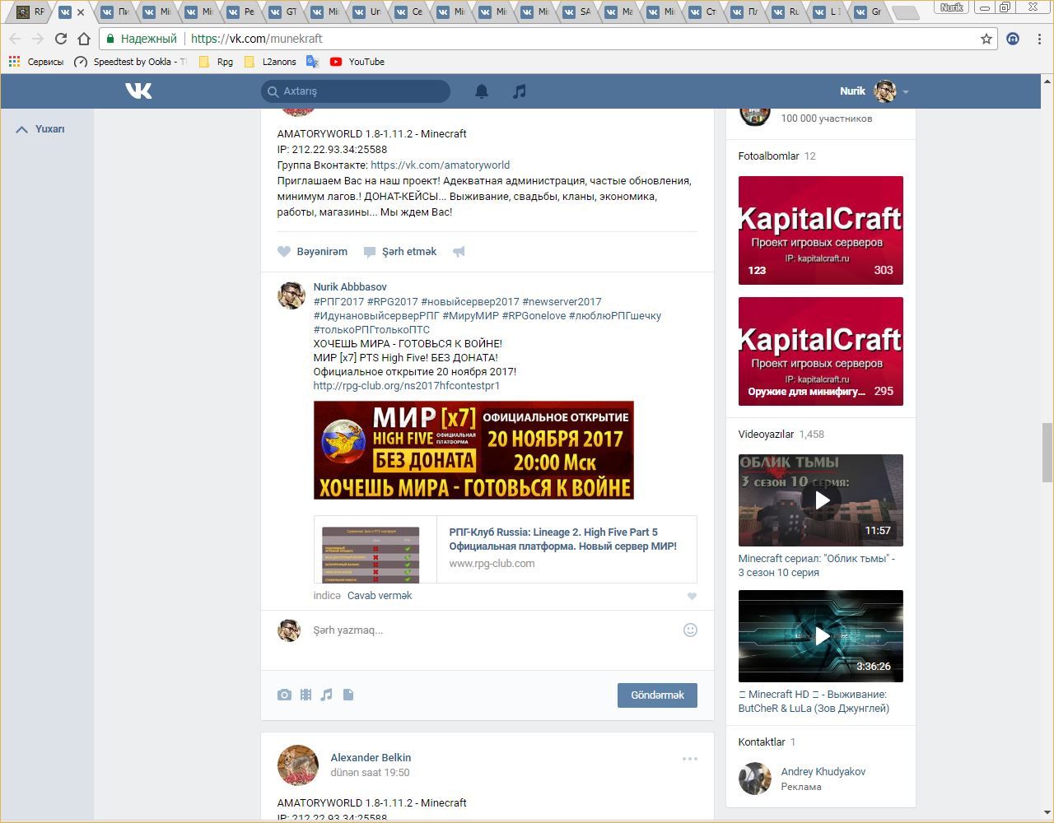Image resolution: width=1054 pixels, height=823 pixels.
Task: Open the РПГ-Клуб Russia link preview title
Action: 563,539
